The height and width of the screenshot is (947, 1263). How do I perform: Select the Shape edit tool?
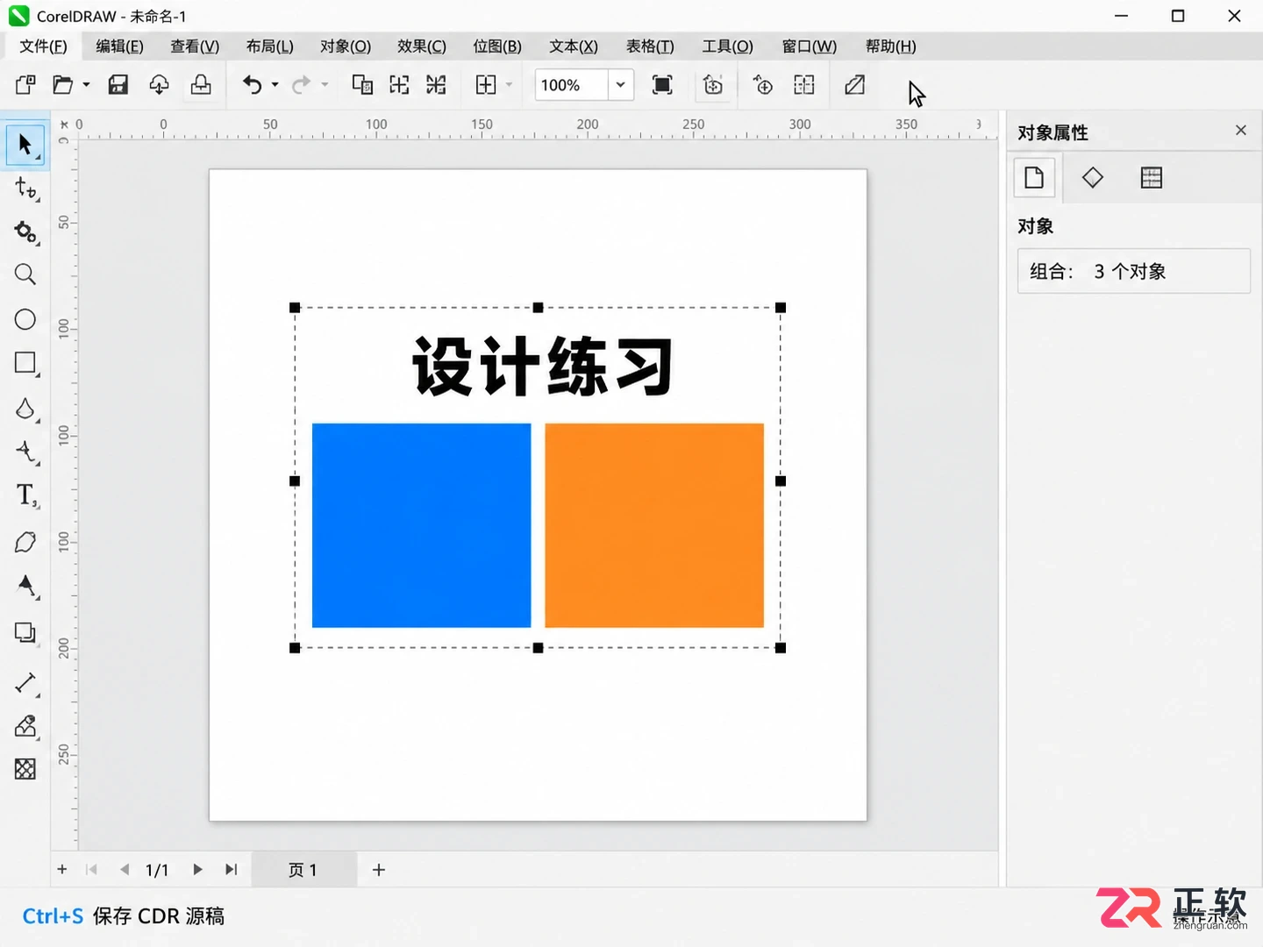click(25, 188)
